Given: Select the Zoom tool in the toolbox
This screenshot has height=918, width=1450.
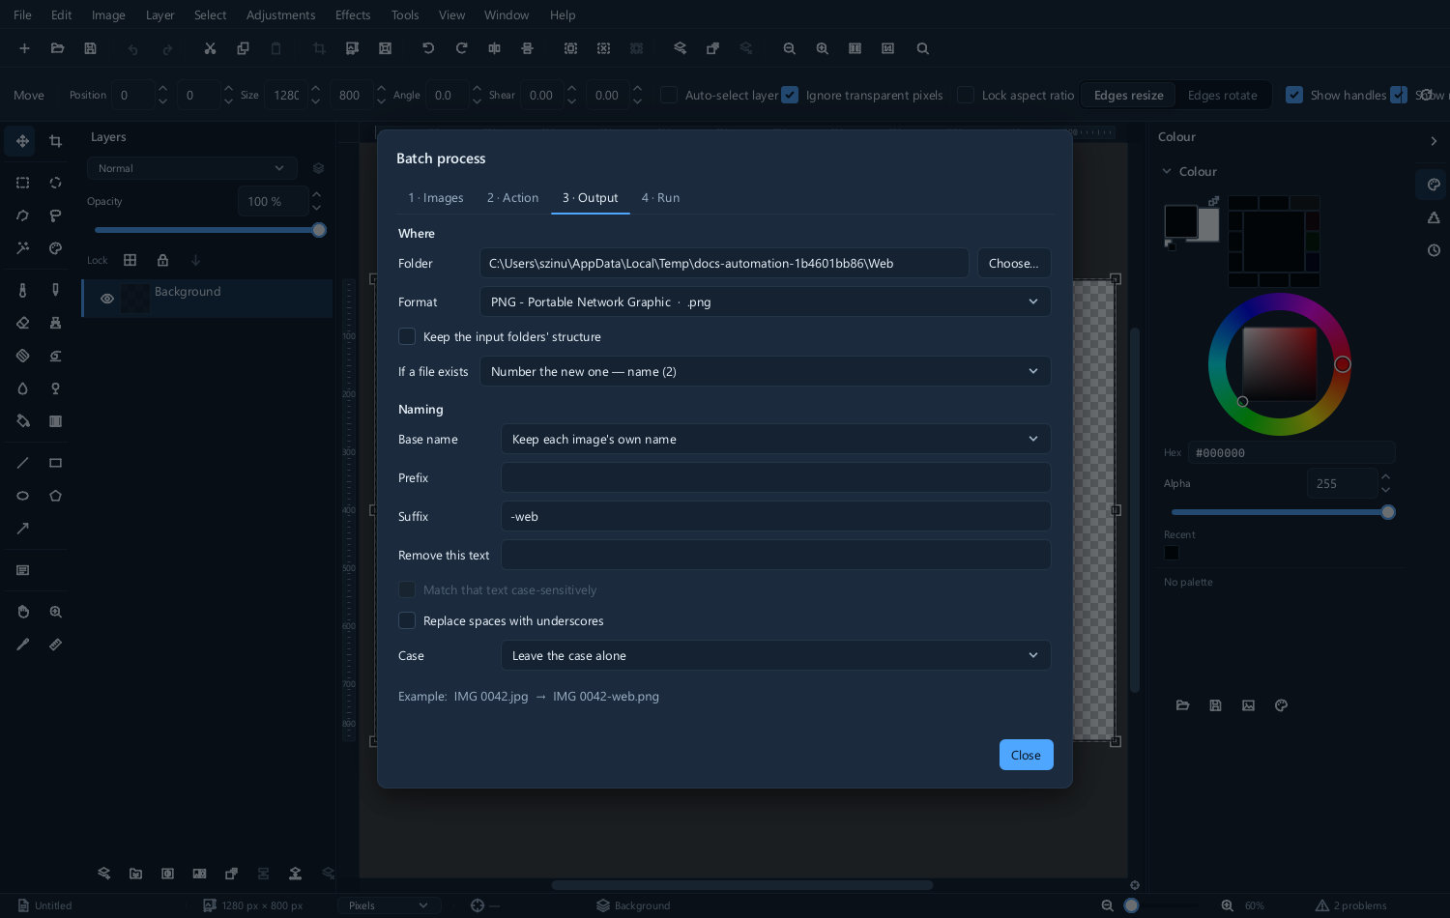Looking at the screenshot, I should coord(55,612).
